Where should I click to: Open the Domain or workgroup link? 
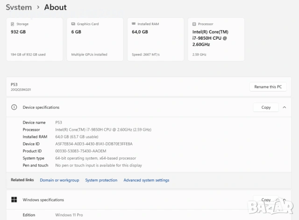[59, 180]
